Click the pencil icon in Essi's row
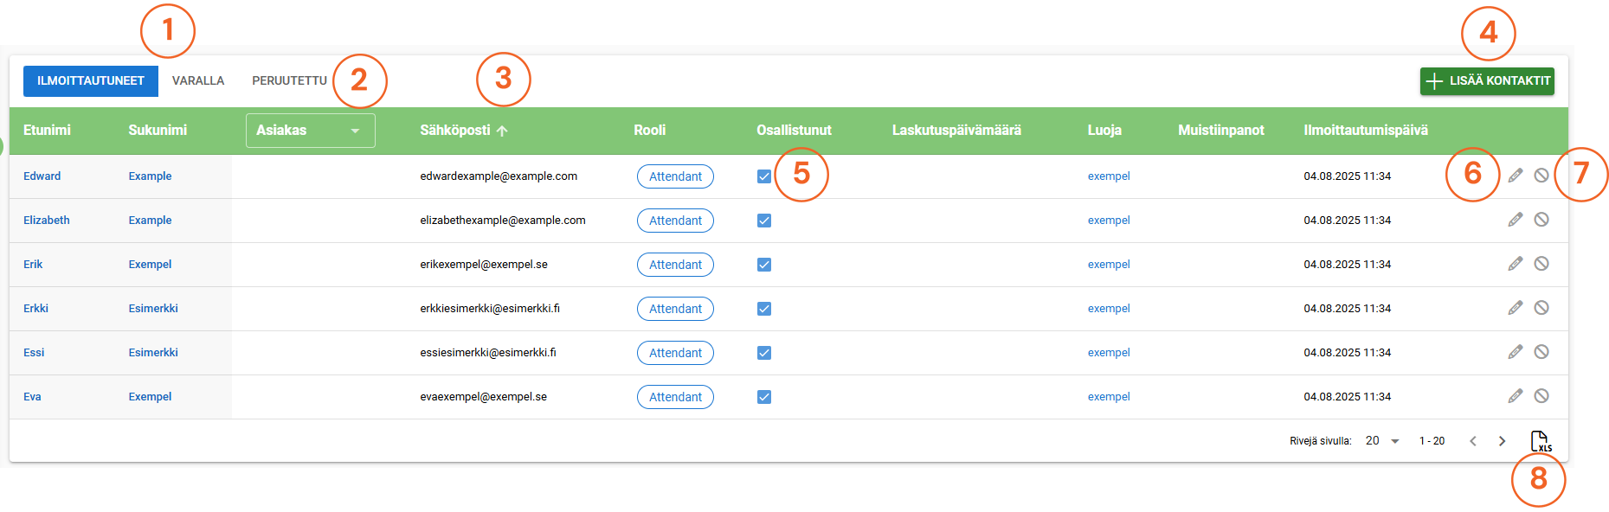This screenshot has width=1609, height=512. [x=1515, y=352]
